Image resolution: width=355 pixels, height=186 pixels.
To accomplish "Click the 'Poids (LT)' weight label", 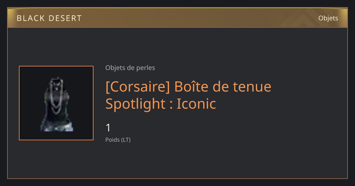I will tap(118, 140).
